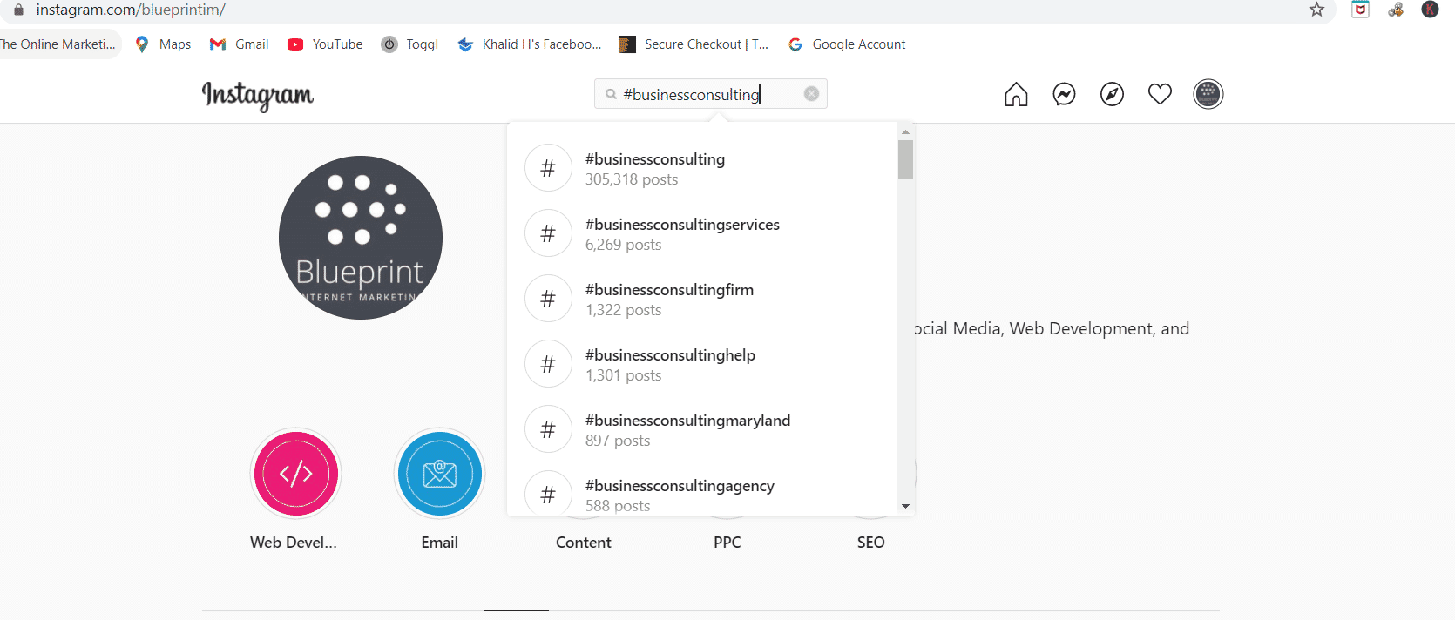Image resolution: width=1455 pixels, height=620 pixels.
Task: Open the Gmail bookmark
Action: 240,44
